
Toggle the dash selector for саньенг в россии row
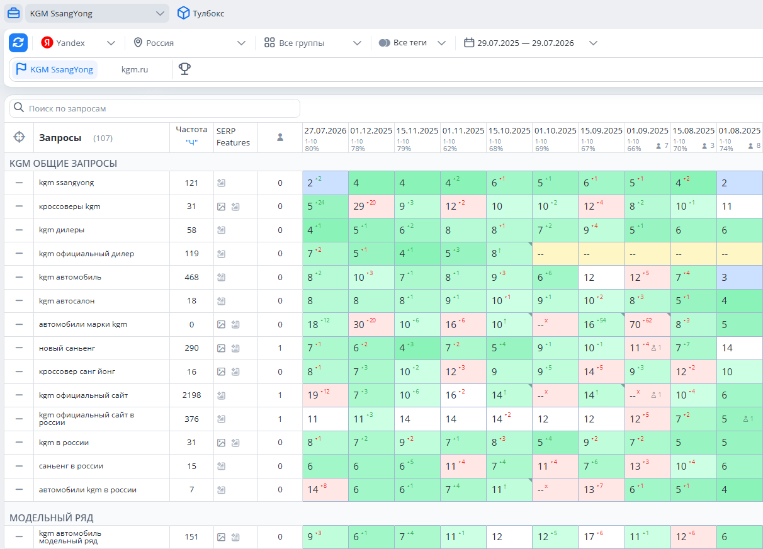tap(19, 466)
